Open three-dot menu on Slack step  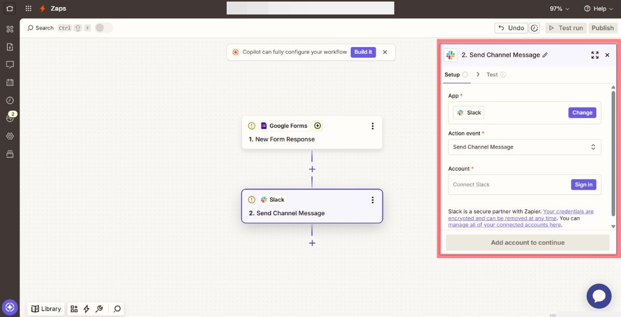pyautogui.click(x=373, y=200)
